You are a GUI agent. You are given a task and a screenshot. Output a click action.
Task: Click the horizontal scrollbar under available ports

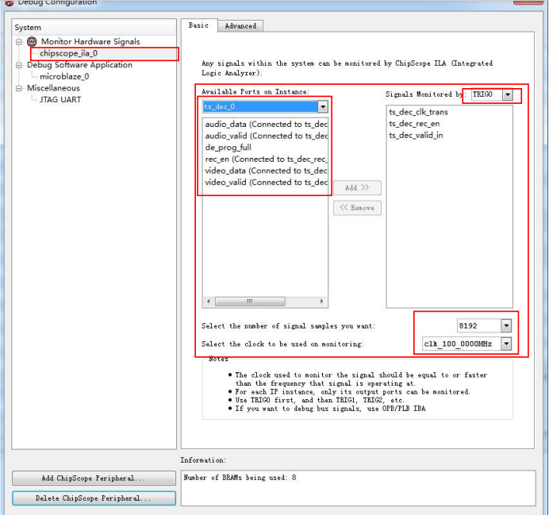coord(265,302)
